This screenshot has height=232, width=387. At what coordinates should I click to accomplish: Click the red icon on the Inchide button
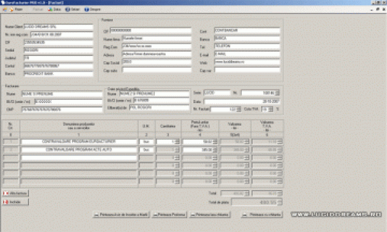[x=6, y=202]
